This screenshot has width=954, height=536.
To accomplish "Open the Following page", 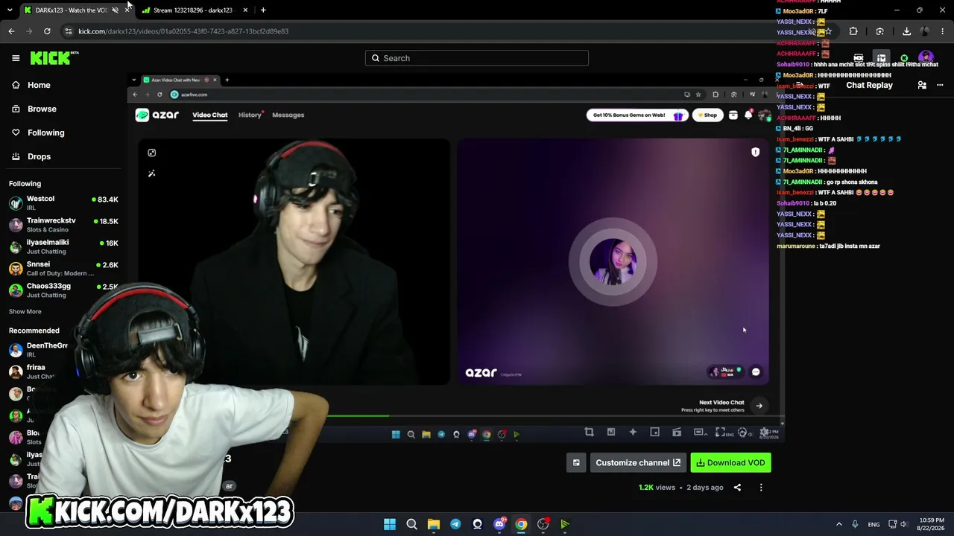I will tap(45, 133).
